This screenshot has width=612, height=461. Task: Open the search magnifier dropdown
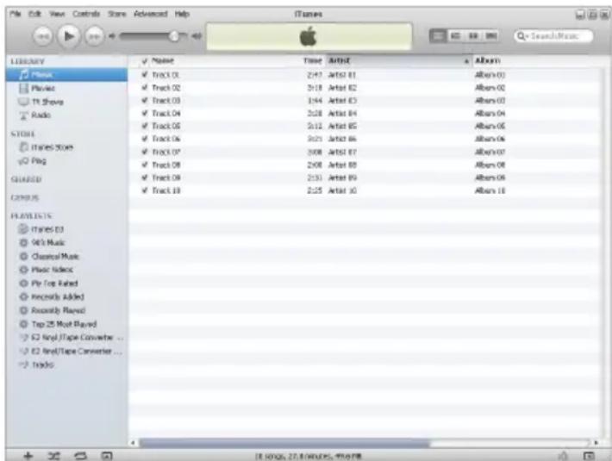point(521,36)
